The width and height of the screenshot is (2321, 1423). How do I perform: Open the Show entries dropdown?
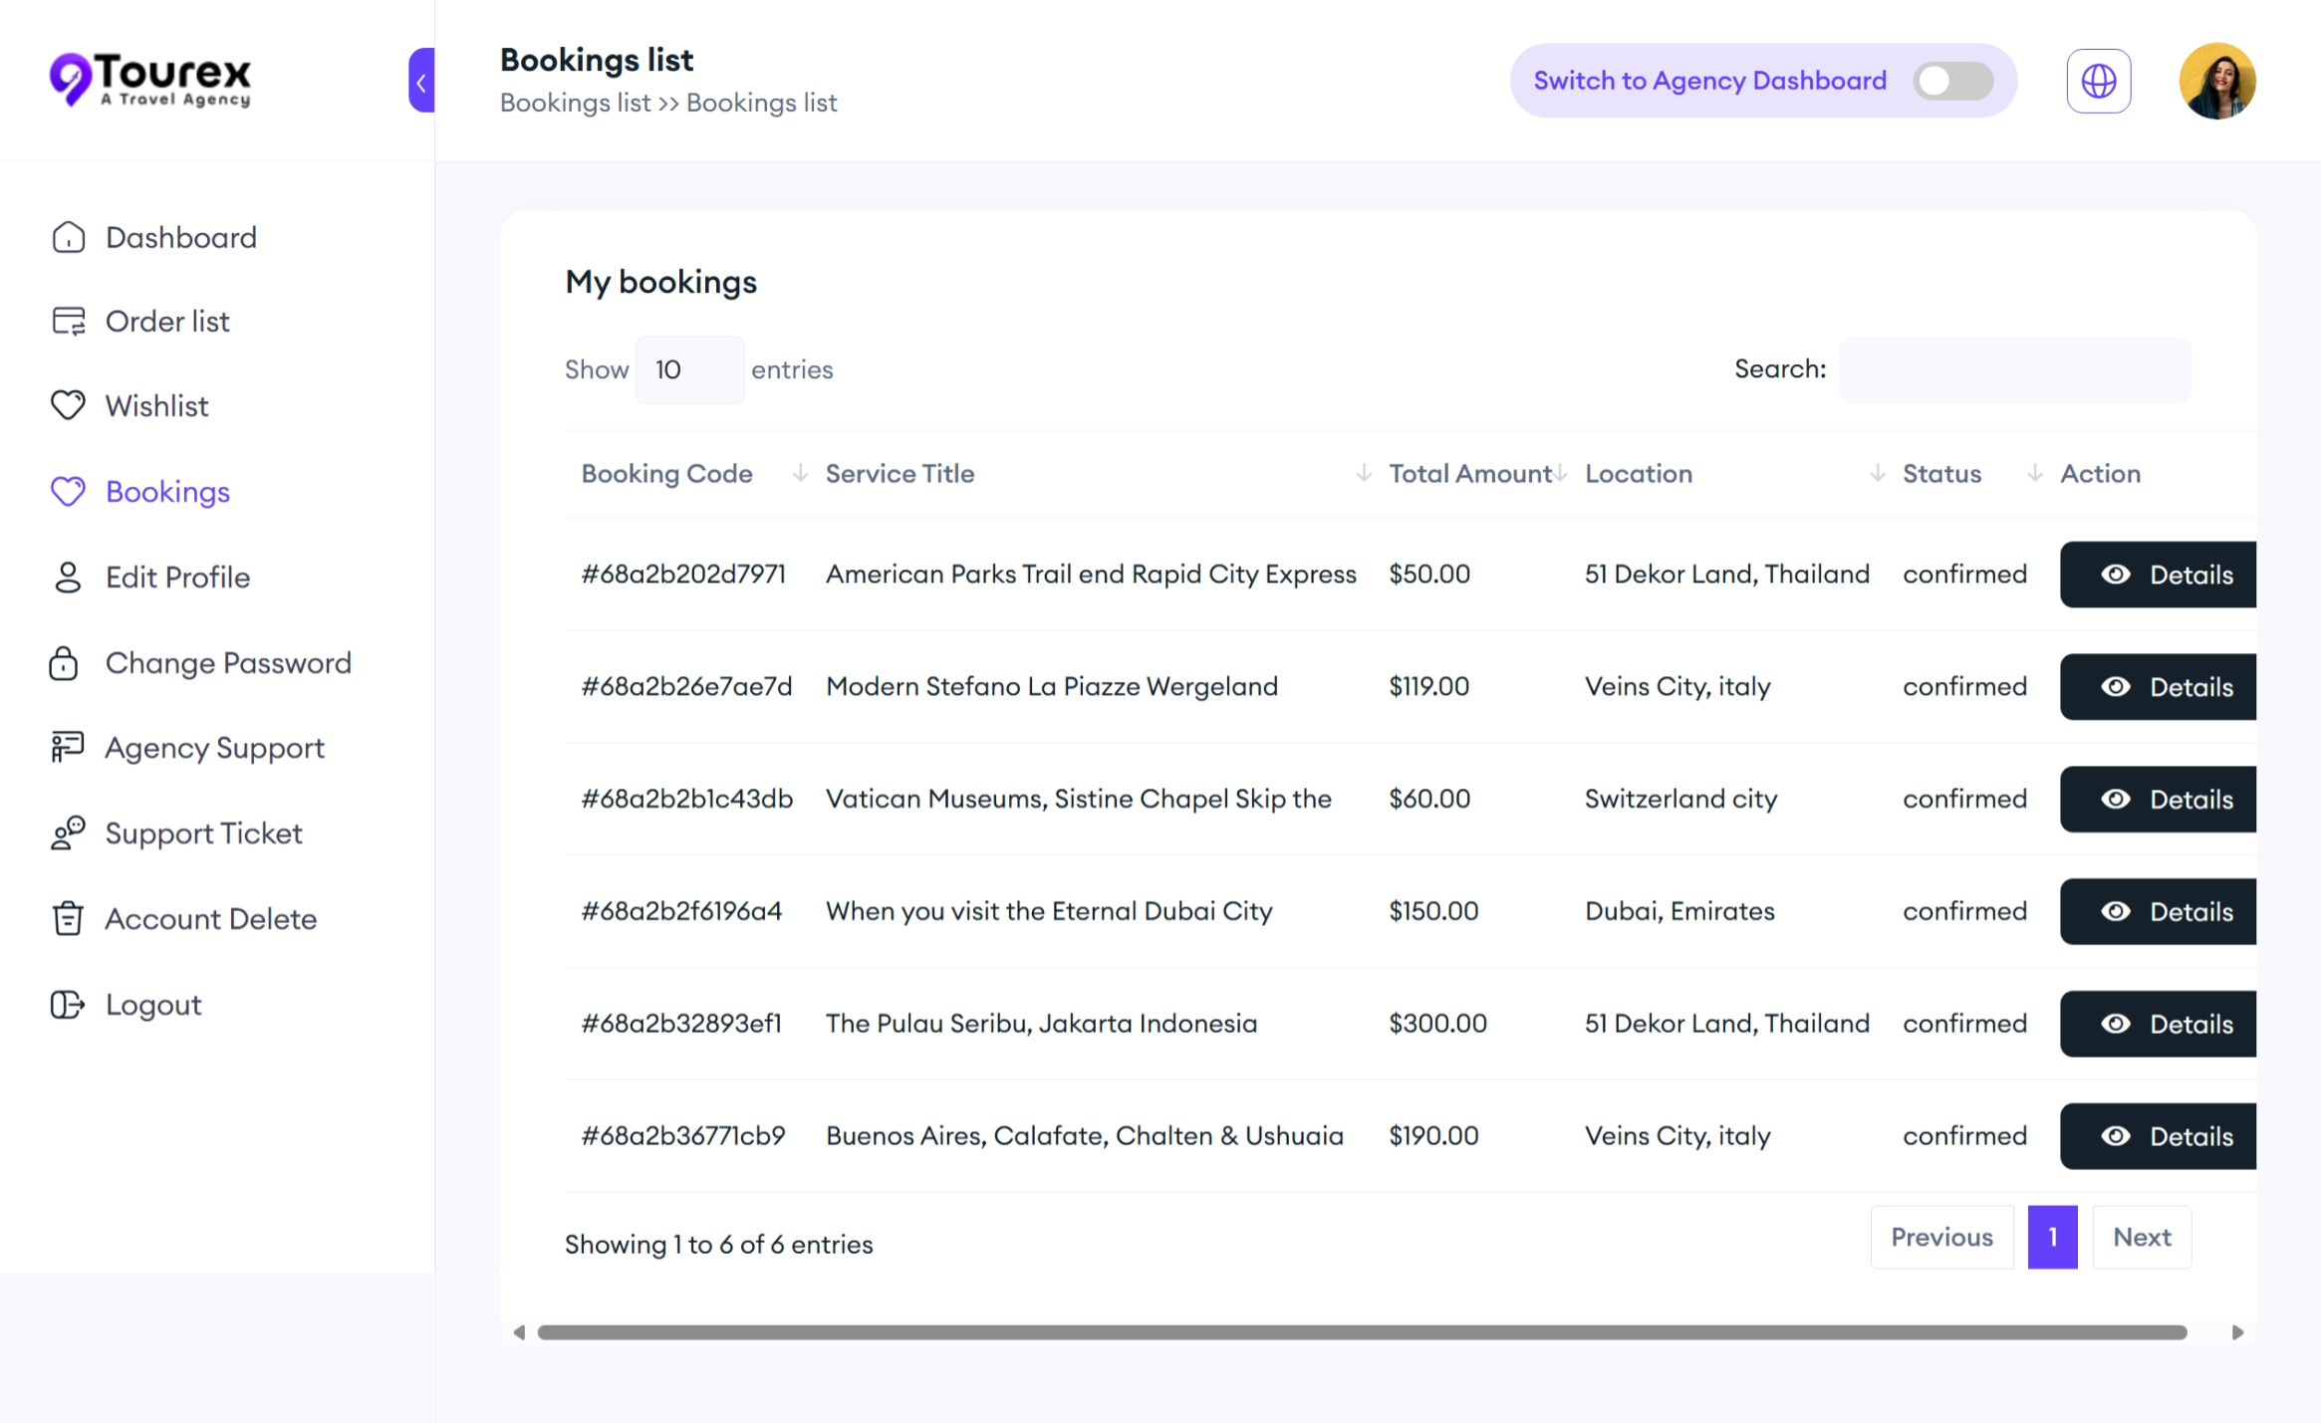[x=689, y=369]
